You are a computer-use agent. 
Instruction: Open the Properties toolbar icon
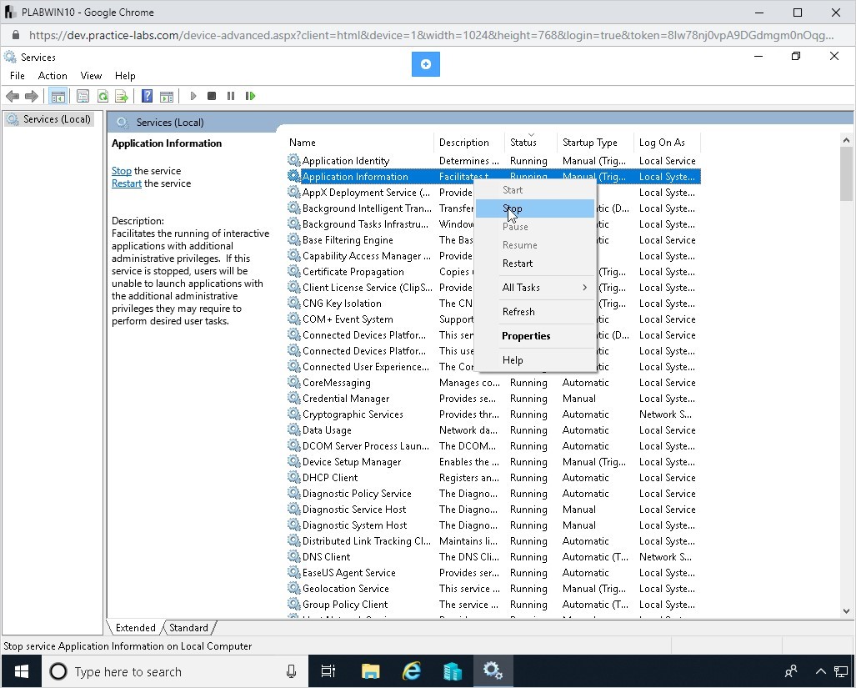tap(83, 96)
